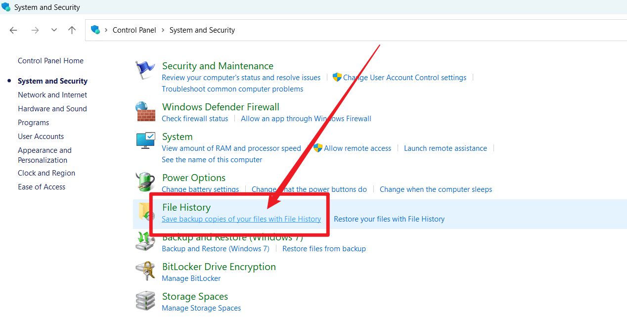
Task: Click Restore files from backup link
Action: (x=324, y=249)
